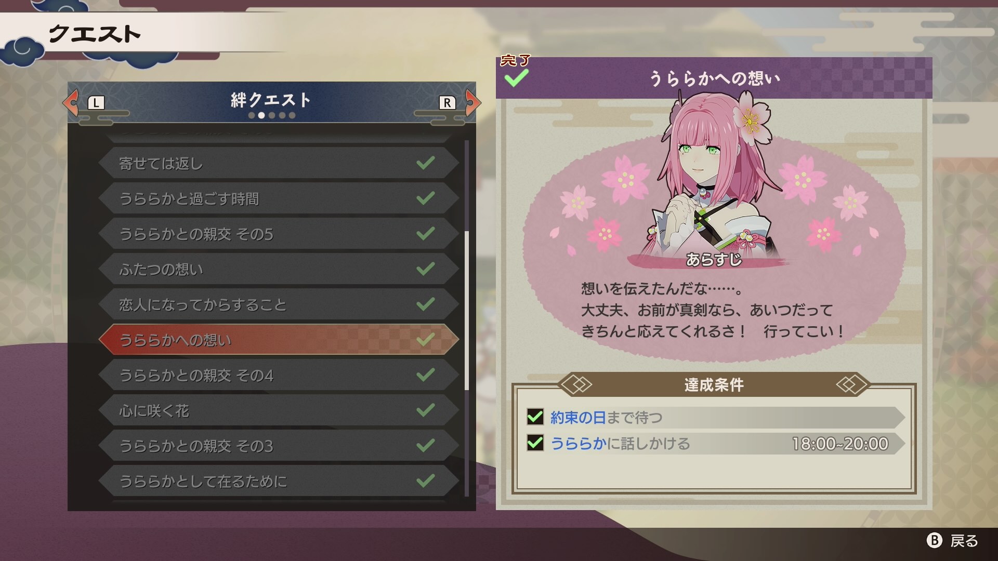Select 恋人になってからすること quest
The height and width of the screenshot is (561, 998).
point(279,304)
